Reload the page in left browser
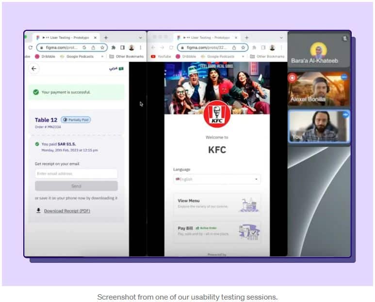 click(x=31, y=48)
